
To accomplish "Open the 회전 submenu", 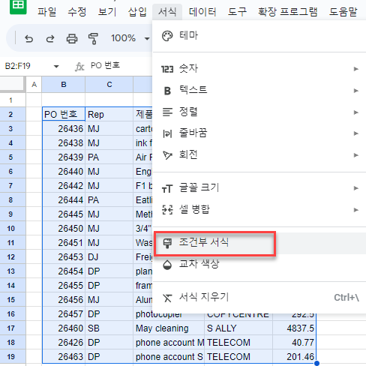I will click(259, 155).
